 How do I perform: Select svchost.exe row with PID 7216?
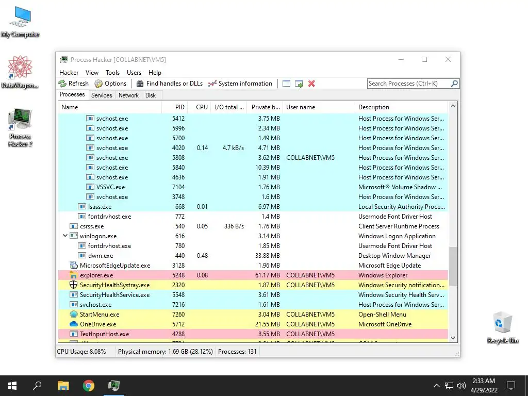(253, 304)
